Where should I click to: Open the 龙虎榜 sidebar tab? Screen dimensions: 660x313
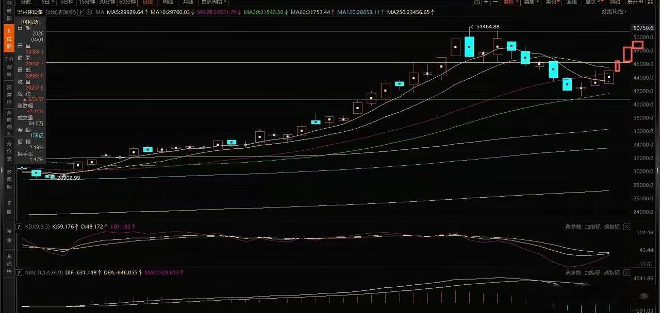[x=9, y=264]
